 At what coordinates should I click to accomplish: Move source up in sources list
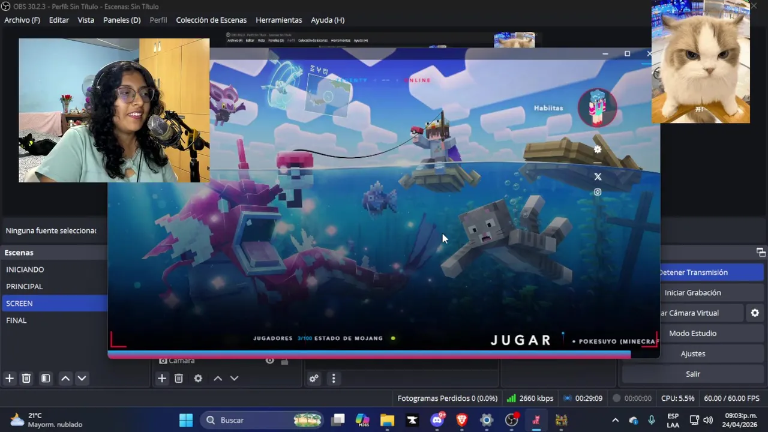(218, 378)
